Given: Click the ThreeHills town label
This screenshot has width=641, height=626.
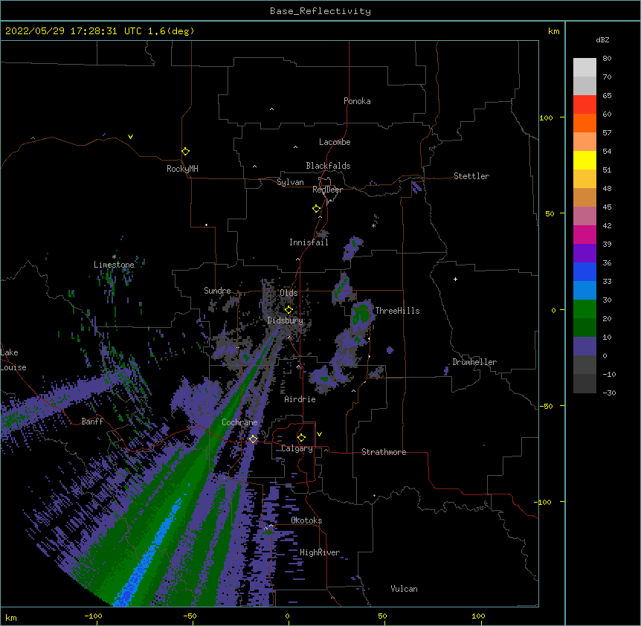Looking at the screenshot, I should (397, 311).
